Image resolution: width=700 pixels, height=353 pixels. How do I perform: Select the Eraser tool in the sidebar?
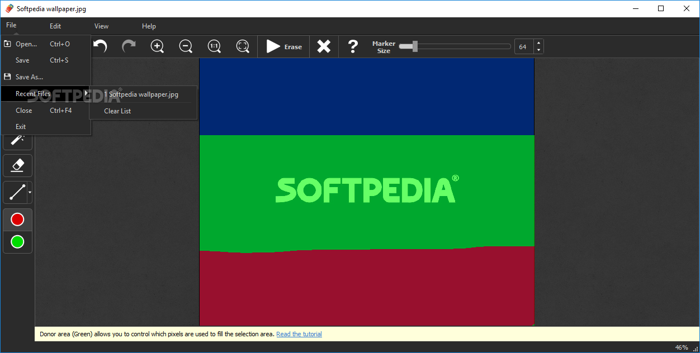(17, 165)
